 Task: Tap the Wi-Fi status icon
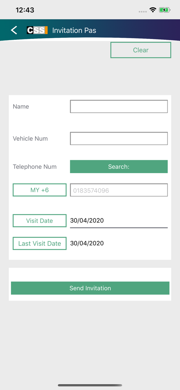(153, 10)
